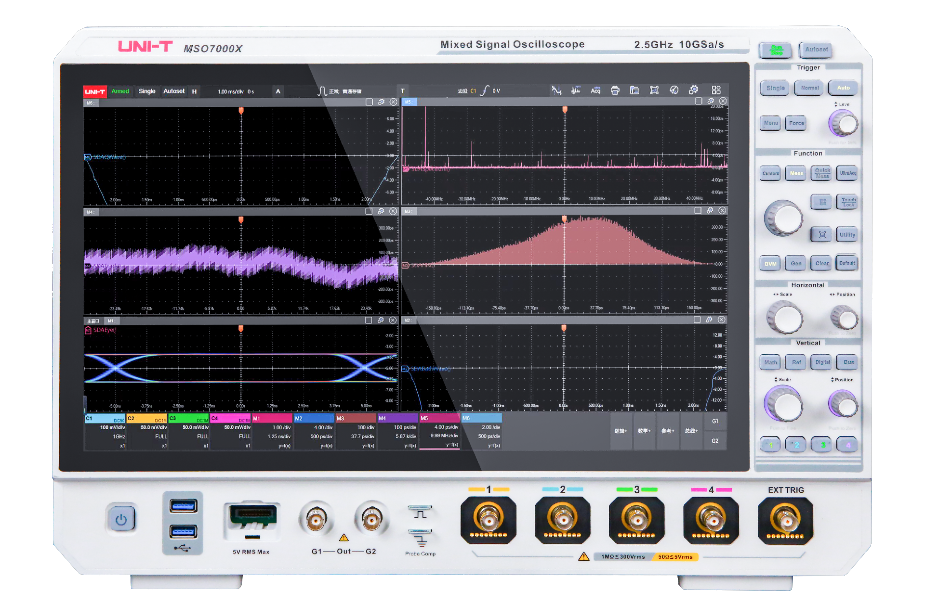Image resolution: width=925 pixels, height=616 pixels.
Task: Push the Trigger Force button
Action: (796, 123)
